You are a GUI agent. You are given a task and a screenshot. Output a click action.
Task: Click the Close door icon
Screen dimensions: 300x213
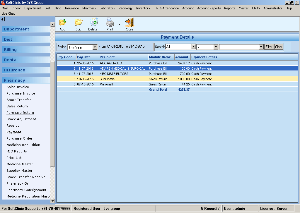coord(129,23)
